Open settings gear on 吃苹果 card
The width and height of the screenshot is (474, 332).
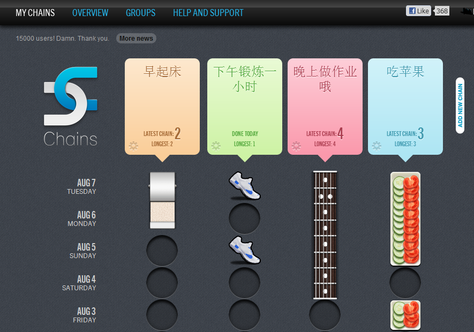point(377,146)
